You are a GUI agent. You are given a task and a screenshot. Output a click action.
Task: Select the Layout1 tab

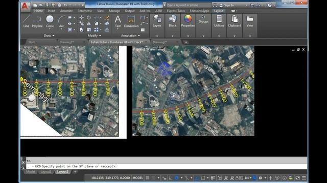pos(45,172)
